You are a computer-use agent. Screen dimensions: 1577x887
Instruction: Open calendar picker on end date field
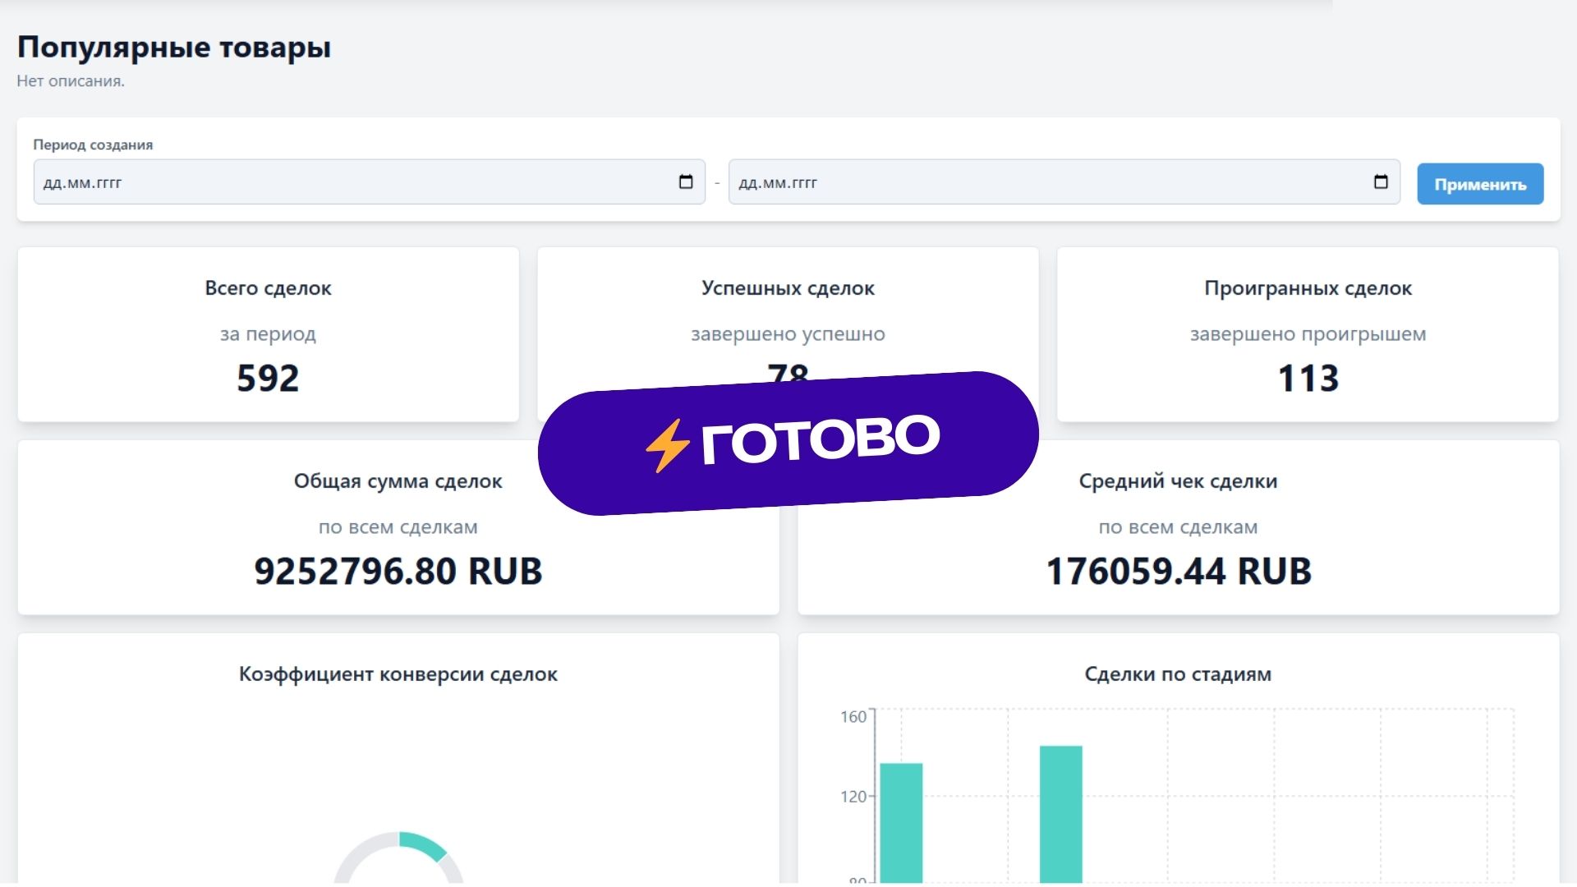tap(1381, 182)
